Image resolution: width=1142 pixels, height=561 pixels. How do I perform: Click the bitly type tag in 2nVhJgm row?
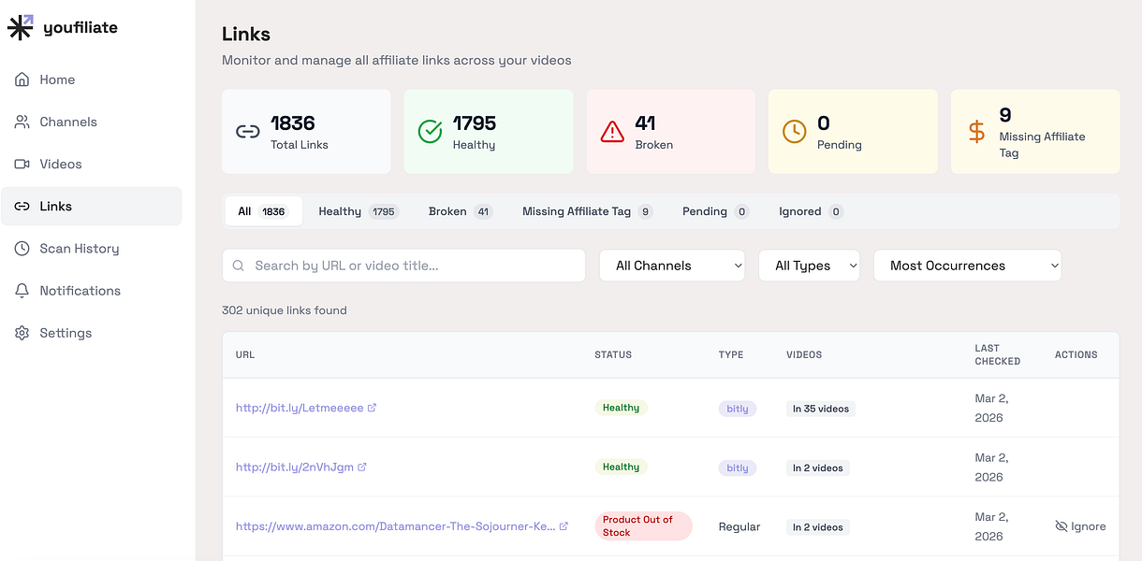point(738,467)
